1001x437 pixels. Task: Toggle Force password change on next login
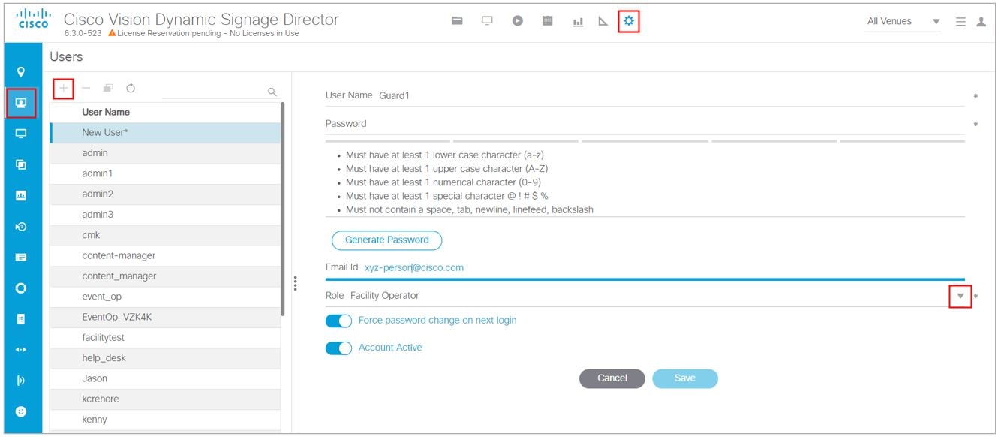point(339,321)
